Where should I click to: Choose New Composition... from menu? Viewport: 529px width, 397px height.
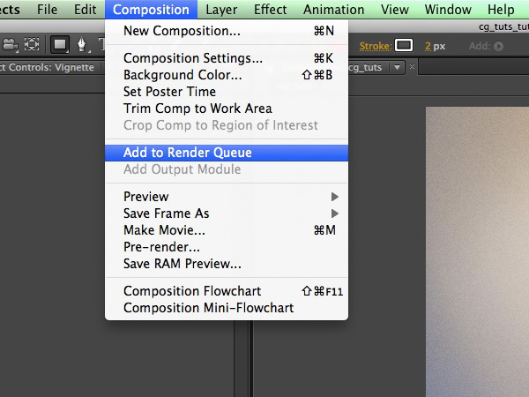227,31
